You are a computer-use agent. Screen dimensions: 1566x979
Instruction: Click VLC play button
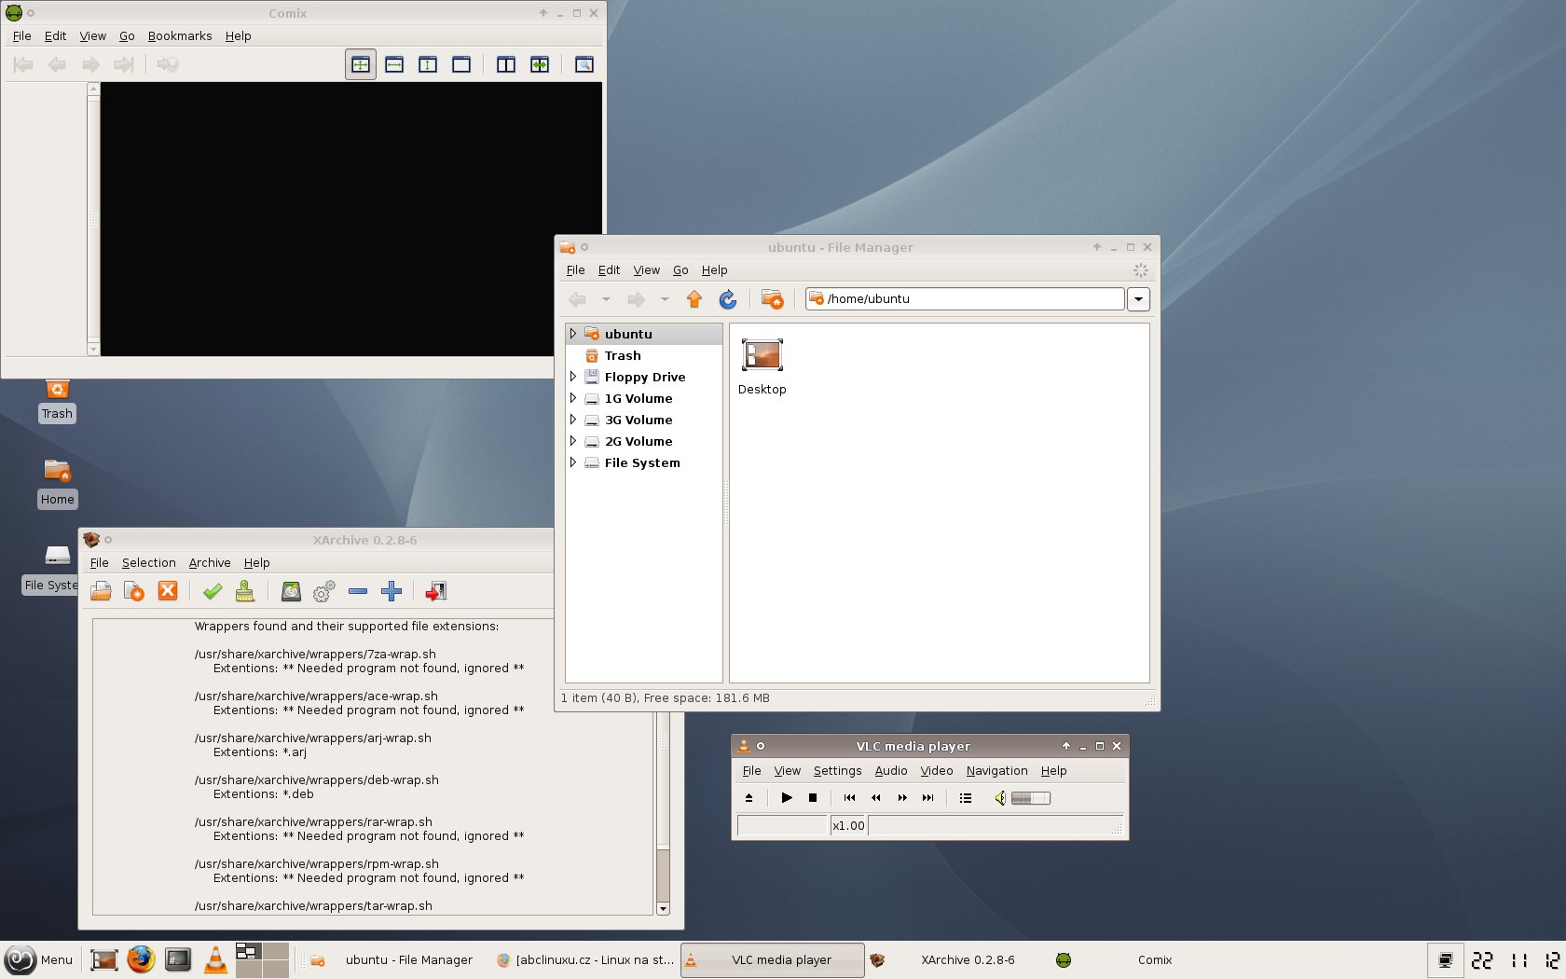[x=787, y=798]
